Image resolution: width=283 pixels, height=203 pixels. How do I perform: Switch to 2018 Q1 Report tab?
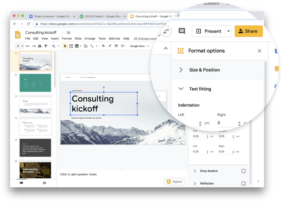(x=103, y=16)
